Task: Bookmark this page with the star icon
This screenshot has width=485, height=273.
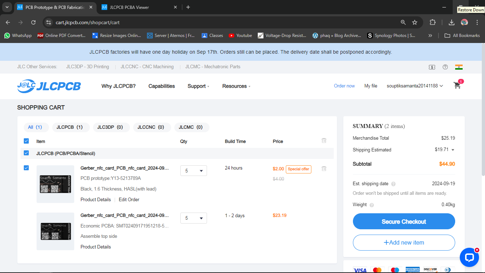Action: tap(415, 22)
